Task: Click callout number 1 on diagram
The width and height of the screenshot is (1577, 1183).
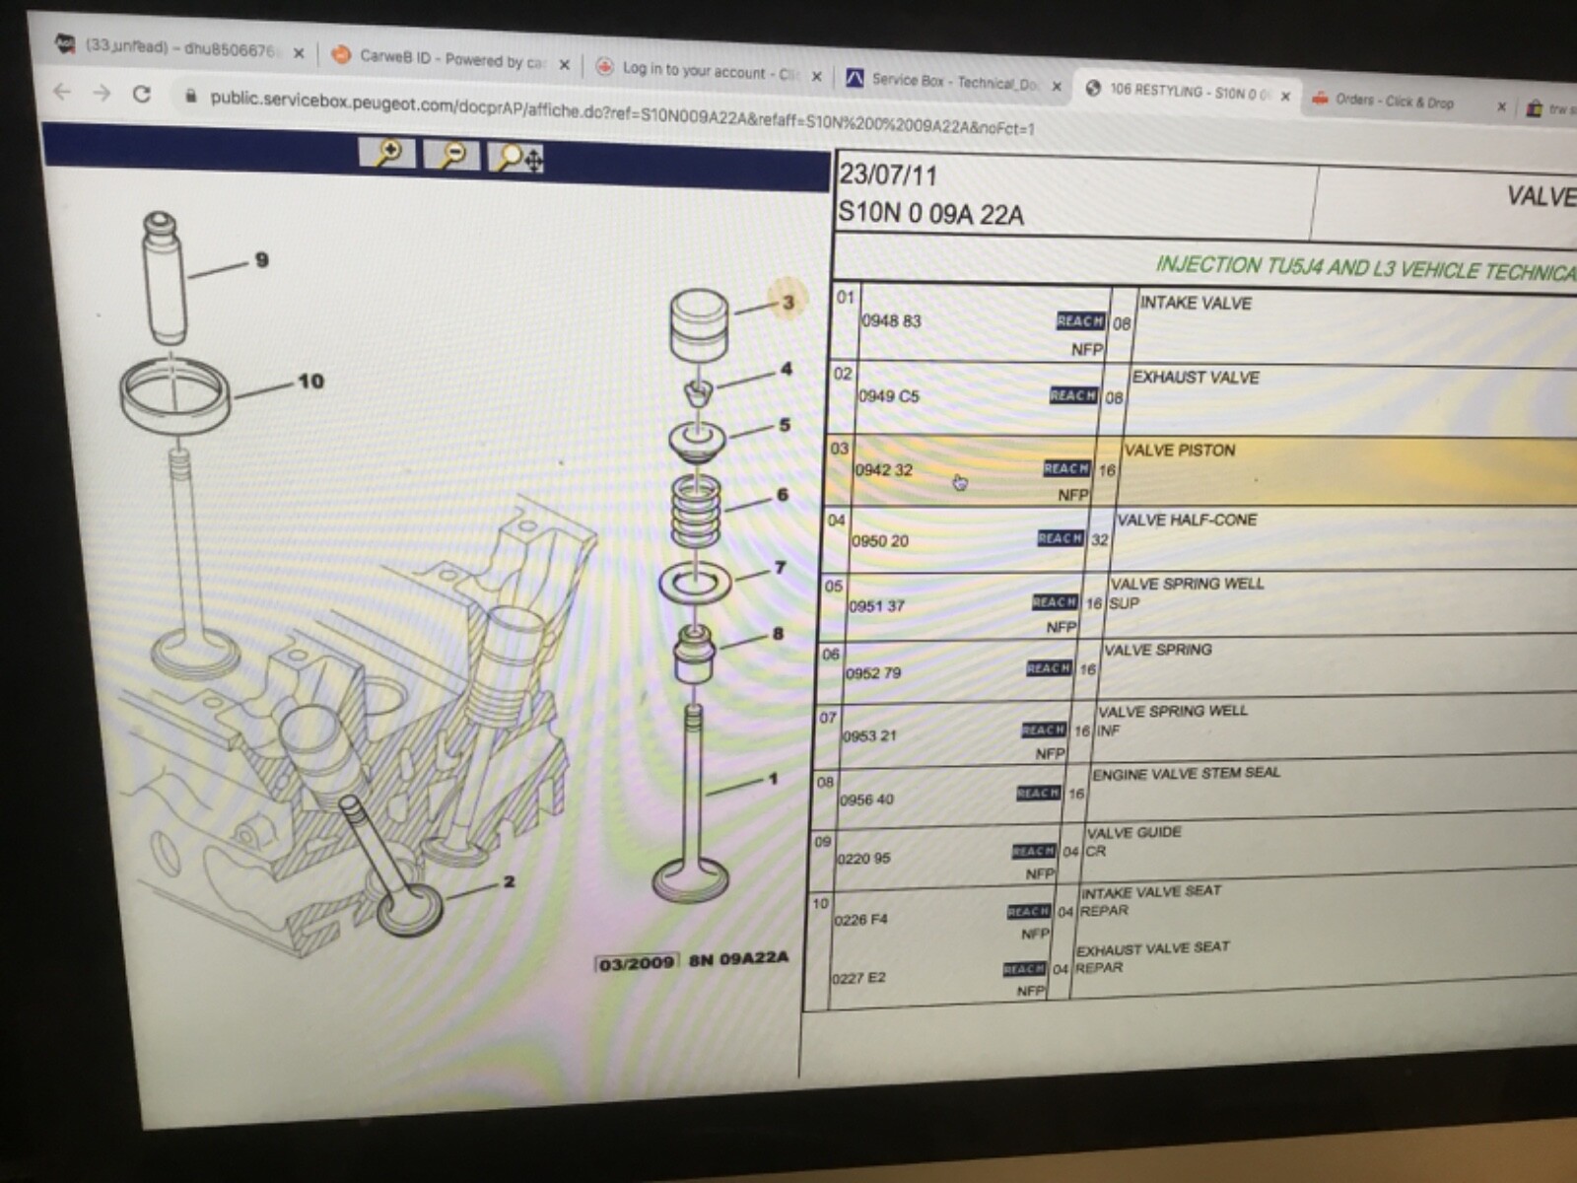Action: click(773, 779)
